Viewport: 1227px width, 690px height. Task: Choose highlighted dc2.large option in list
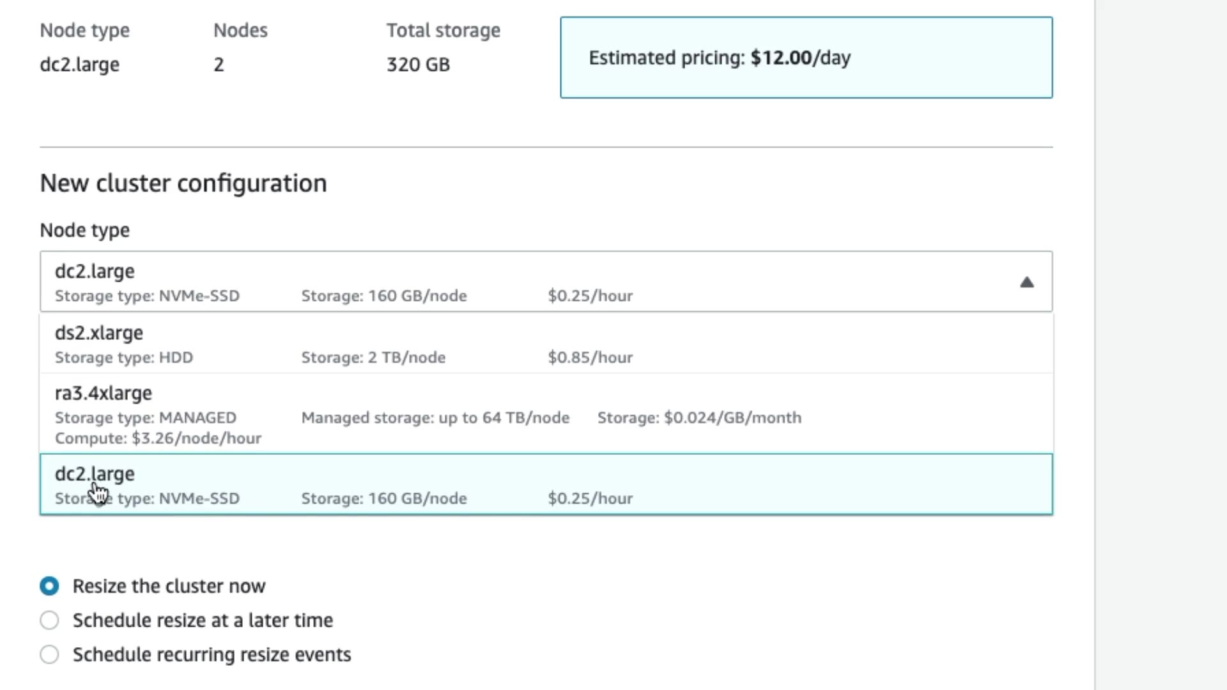click(x=546, y=484)
